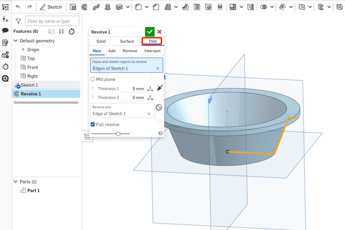Select the Sweep tool icon
Viewport: 345px width, 230px height.
point(96,7)
